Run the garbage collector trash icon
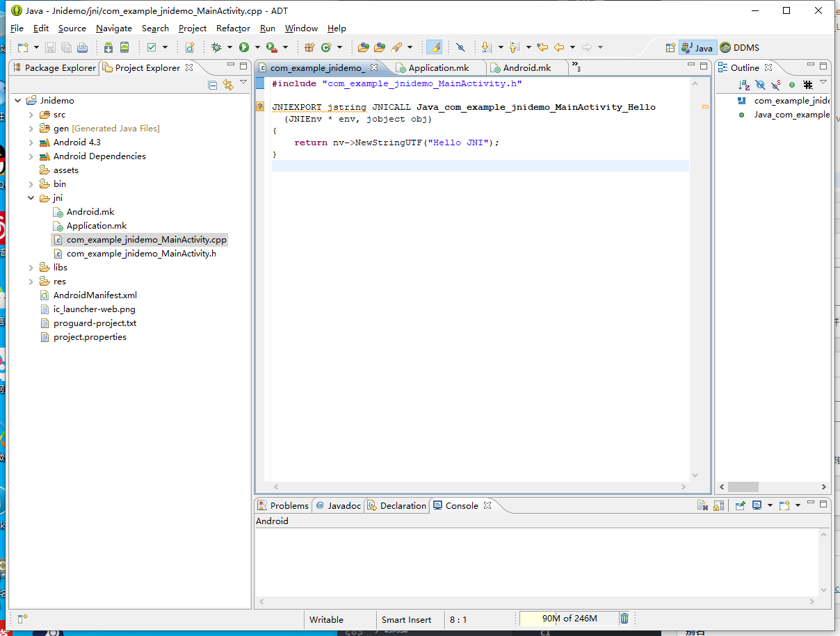The width and height of the screenshot is (840, 636). (624, 619)
